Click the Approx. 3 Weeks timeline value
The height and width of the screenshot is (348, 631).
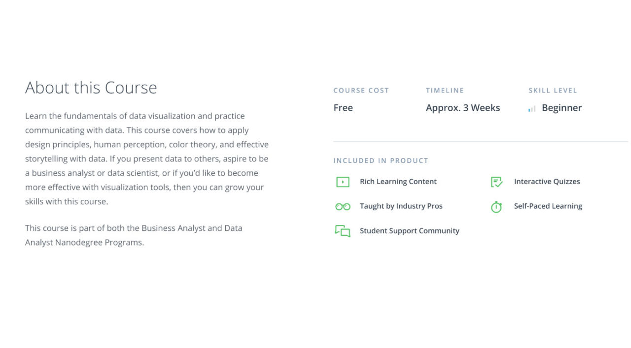pos(463,108)
